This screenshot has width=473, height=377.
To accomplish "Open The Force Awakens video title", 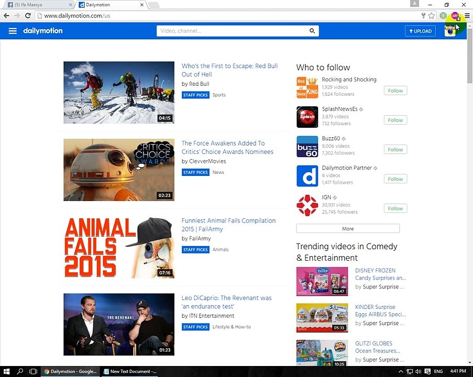I will click(x=227, y=148).
